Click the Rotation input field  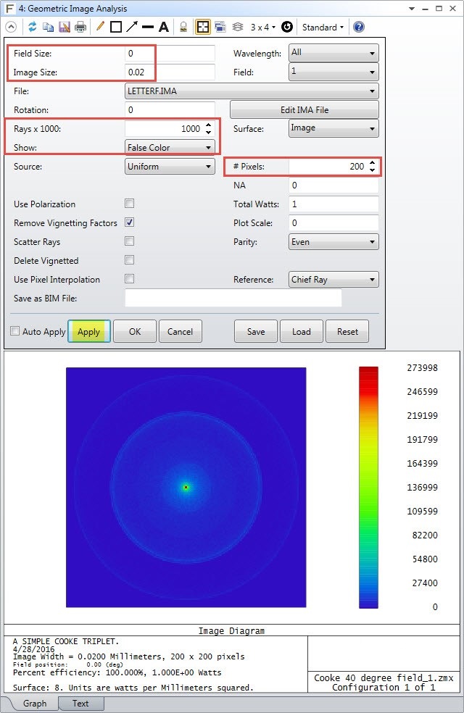click(170, 109)
